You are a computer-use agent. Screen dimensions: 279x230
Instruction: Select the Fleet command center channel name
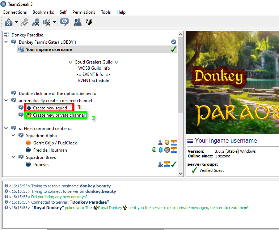tap(46, 129)
